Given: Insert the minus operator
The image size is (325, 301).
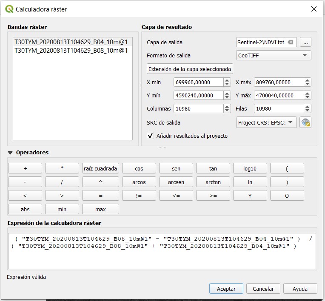Looking at the screenshot, I should [x=25, y=182].
